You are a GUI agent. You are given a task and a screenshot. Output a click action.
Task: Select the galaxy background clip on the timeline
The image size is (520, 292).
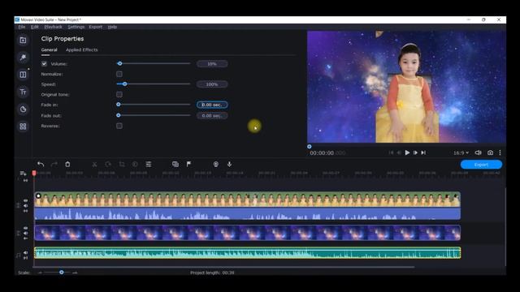click(247, 233)
